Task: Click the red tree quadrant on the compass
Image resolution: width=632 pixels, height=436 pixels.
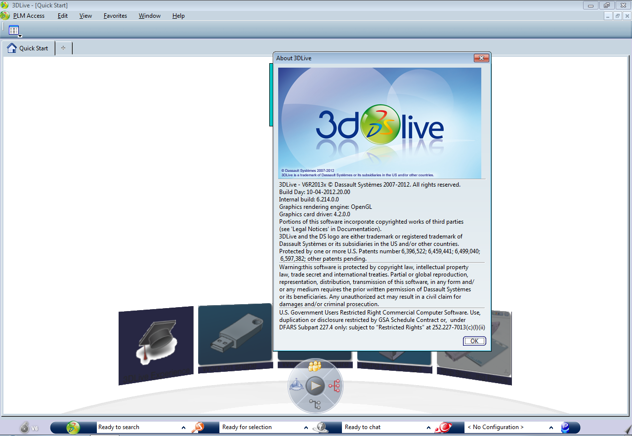Action: click(334, 385)
